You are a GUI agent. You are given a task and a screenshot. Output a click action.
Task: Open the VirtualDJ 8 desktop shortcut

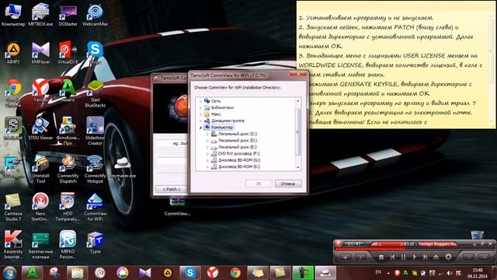pos(68,52)
